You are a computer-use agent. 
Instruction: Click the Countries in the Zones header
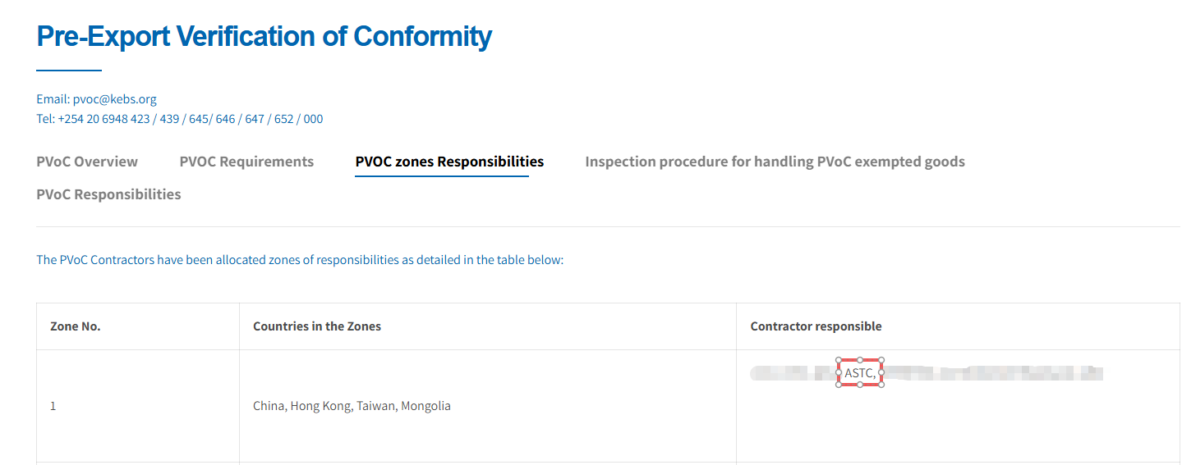[317, 326]
